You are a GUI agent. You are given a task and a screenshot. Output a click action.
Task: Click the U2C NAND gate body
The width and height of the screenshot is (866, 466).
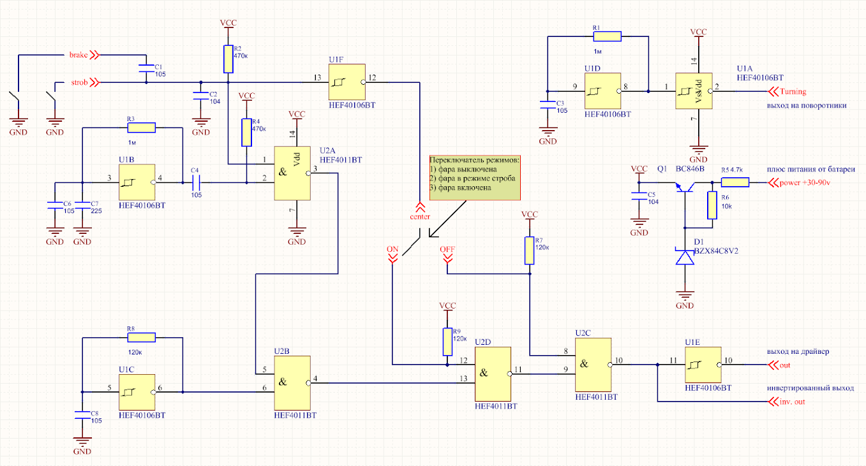pyautogui.click(x=594, y=365)
